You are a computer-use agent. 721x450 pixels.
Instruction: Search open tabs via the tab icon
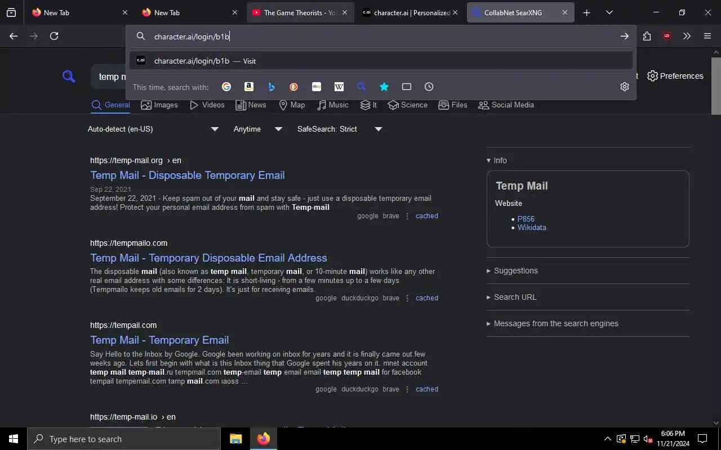(x=407, y=87)
